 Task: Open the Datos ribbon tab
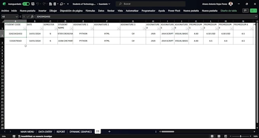coord(101,11)
